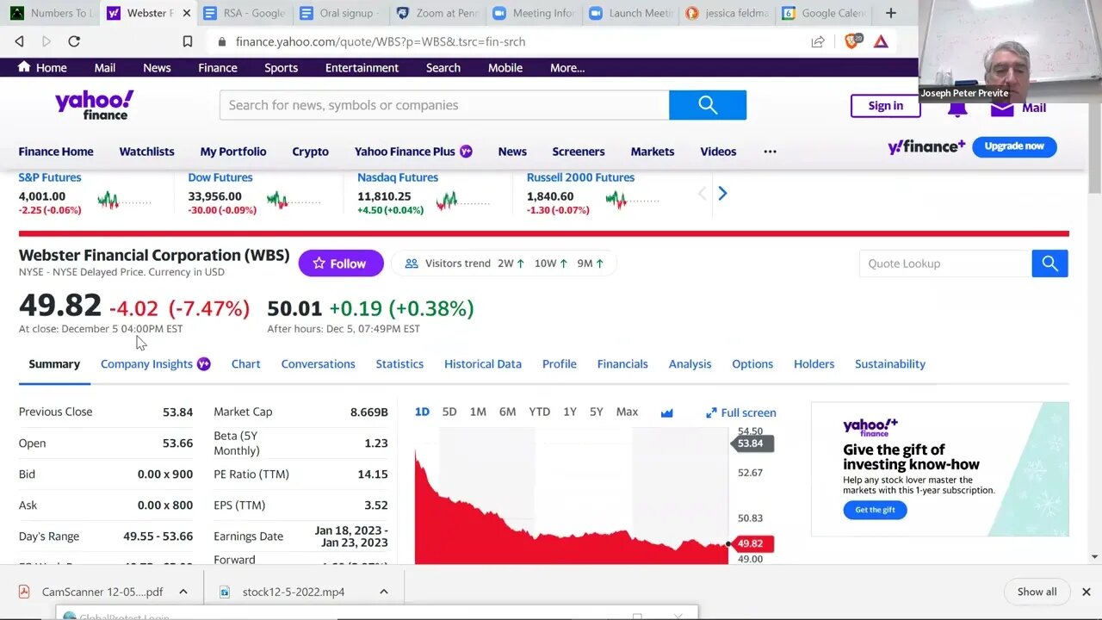The height and width of the screenshot is (620, 1102).
Task: Open stock12-5-2022.mp4 download options chevron
Action: point(384,592)
